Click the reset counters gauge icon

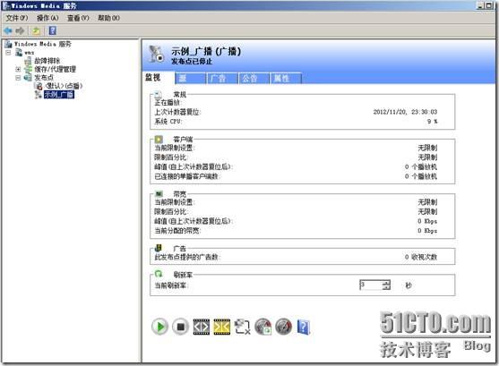[263, 327]
